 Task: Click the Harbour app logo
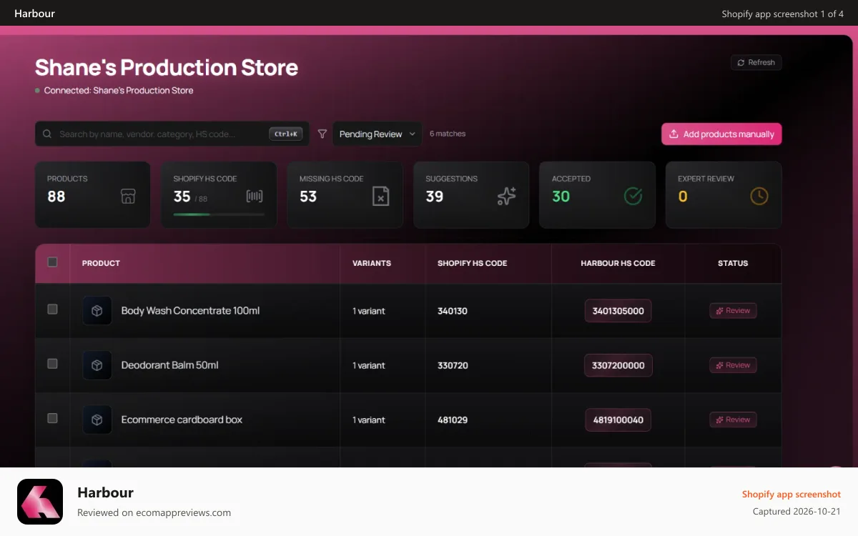(x=40, y=502)
